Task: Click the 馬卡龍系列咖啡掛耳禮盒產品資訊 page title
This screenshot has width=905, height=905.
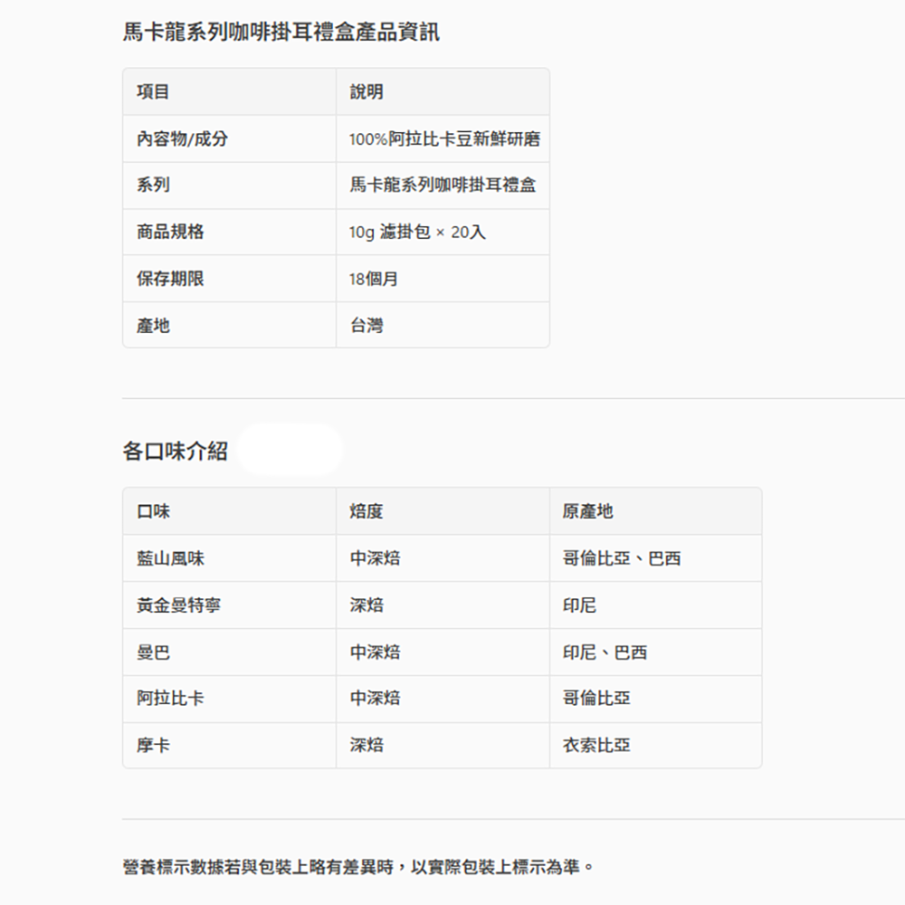Action: pyautogui.click(x=281, y=33)
